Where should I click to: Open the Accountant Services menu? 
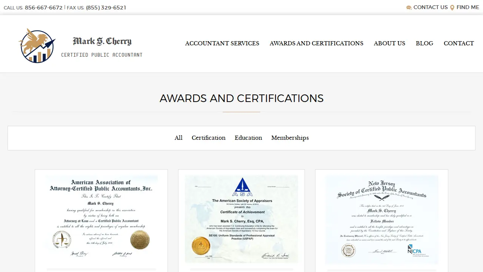click(x=222, y=43)
